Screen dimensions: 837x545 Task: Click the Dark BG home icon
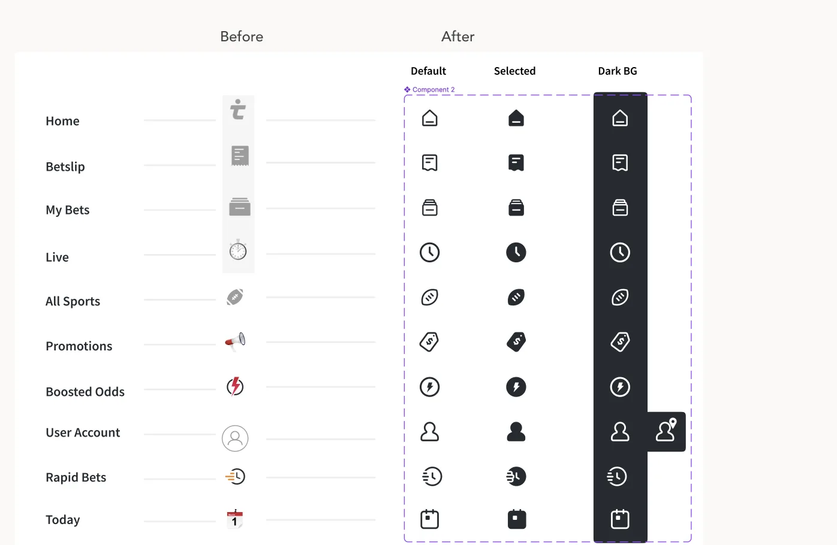click(620, 118)
